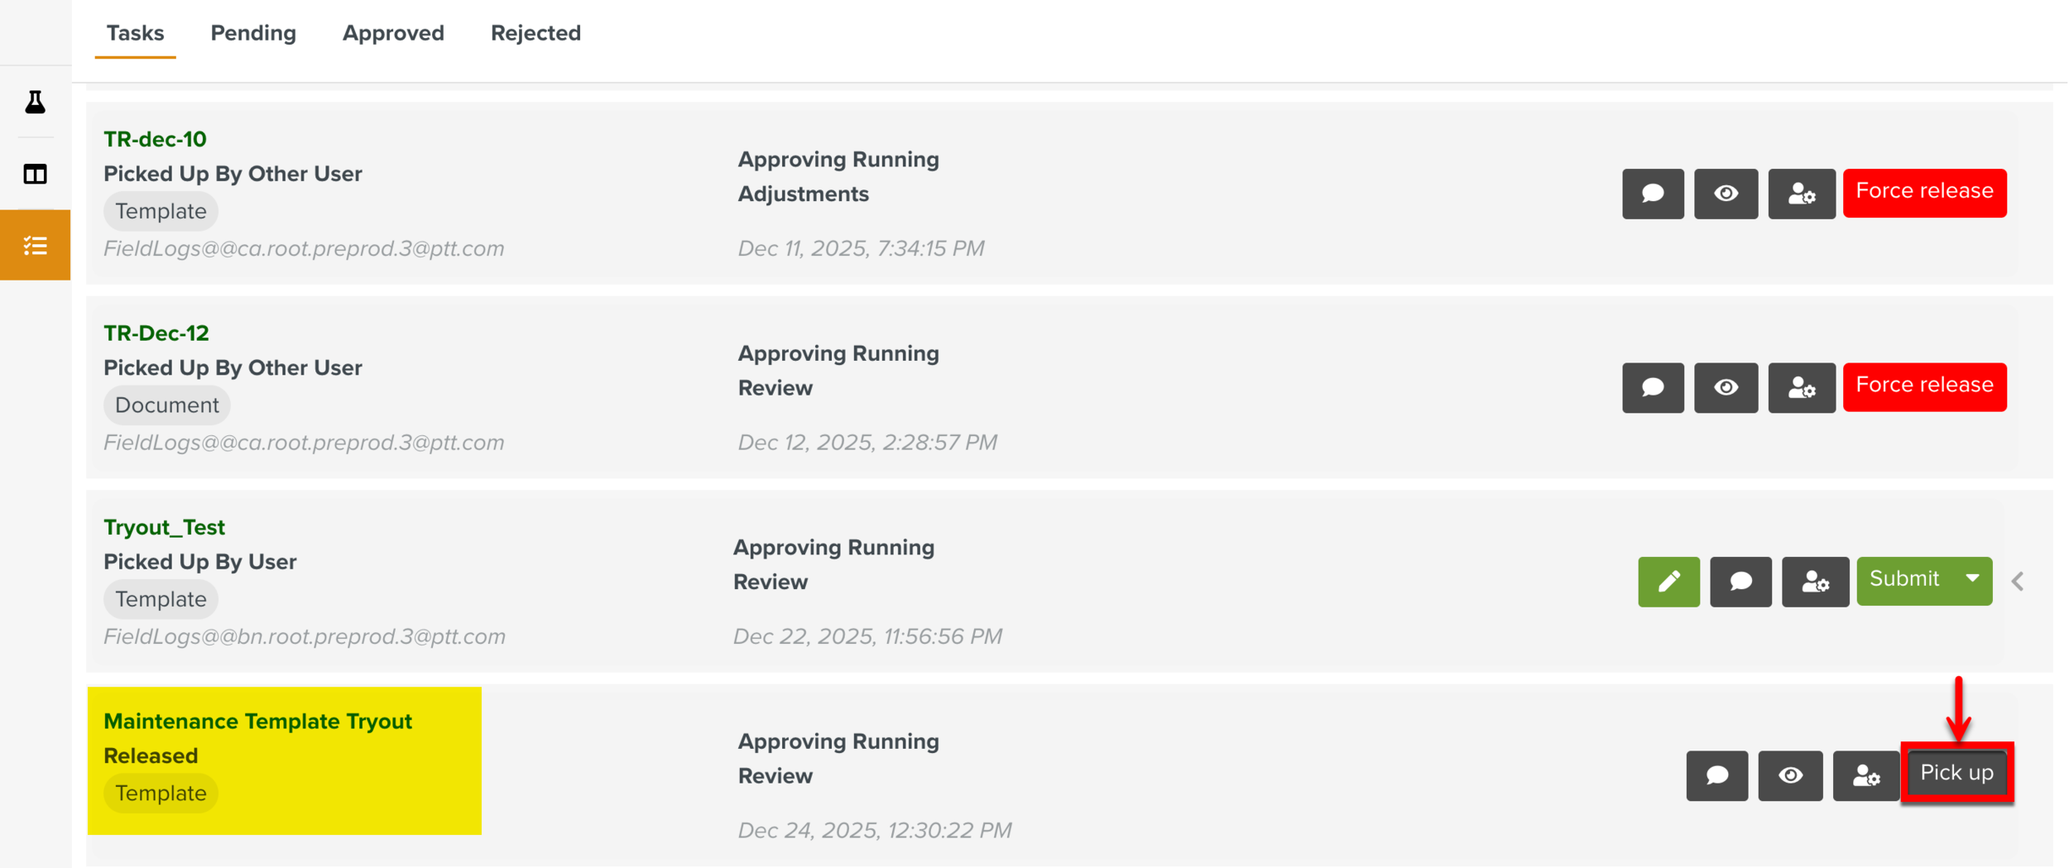View Maintenance Template Tryout via eye icon
Image resolution: width=2069 pixels, height=868 pixels.
coord(1790,776)
